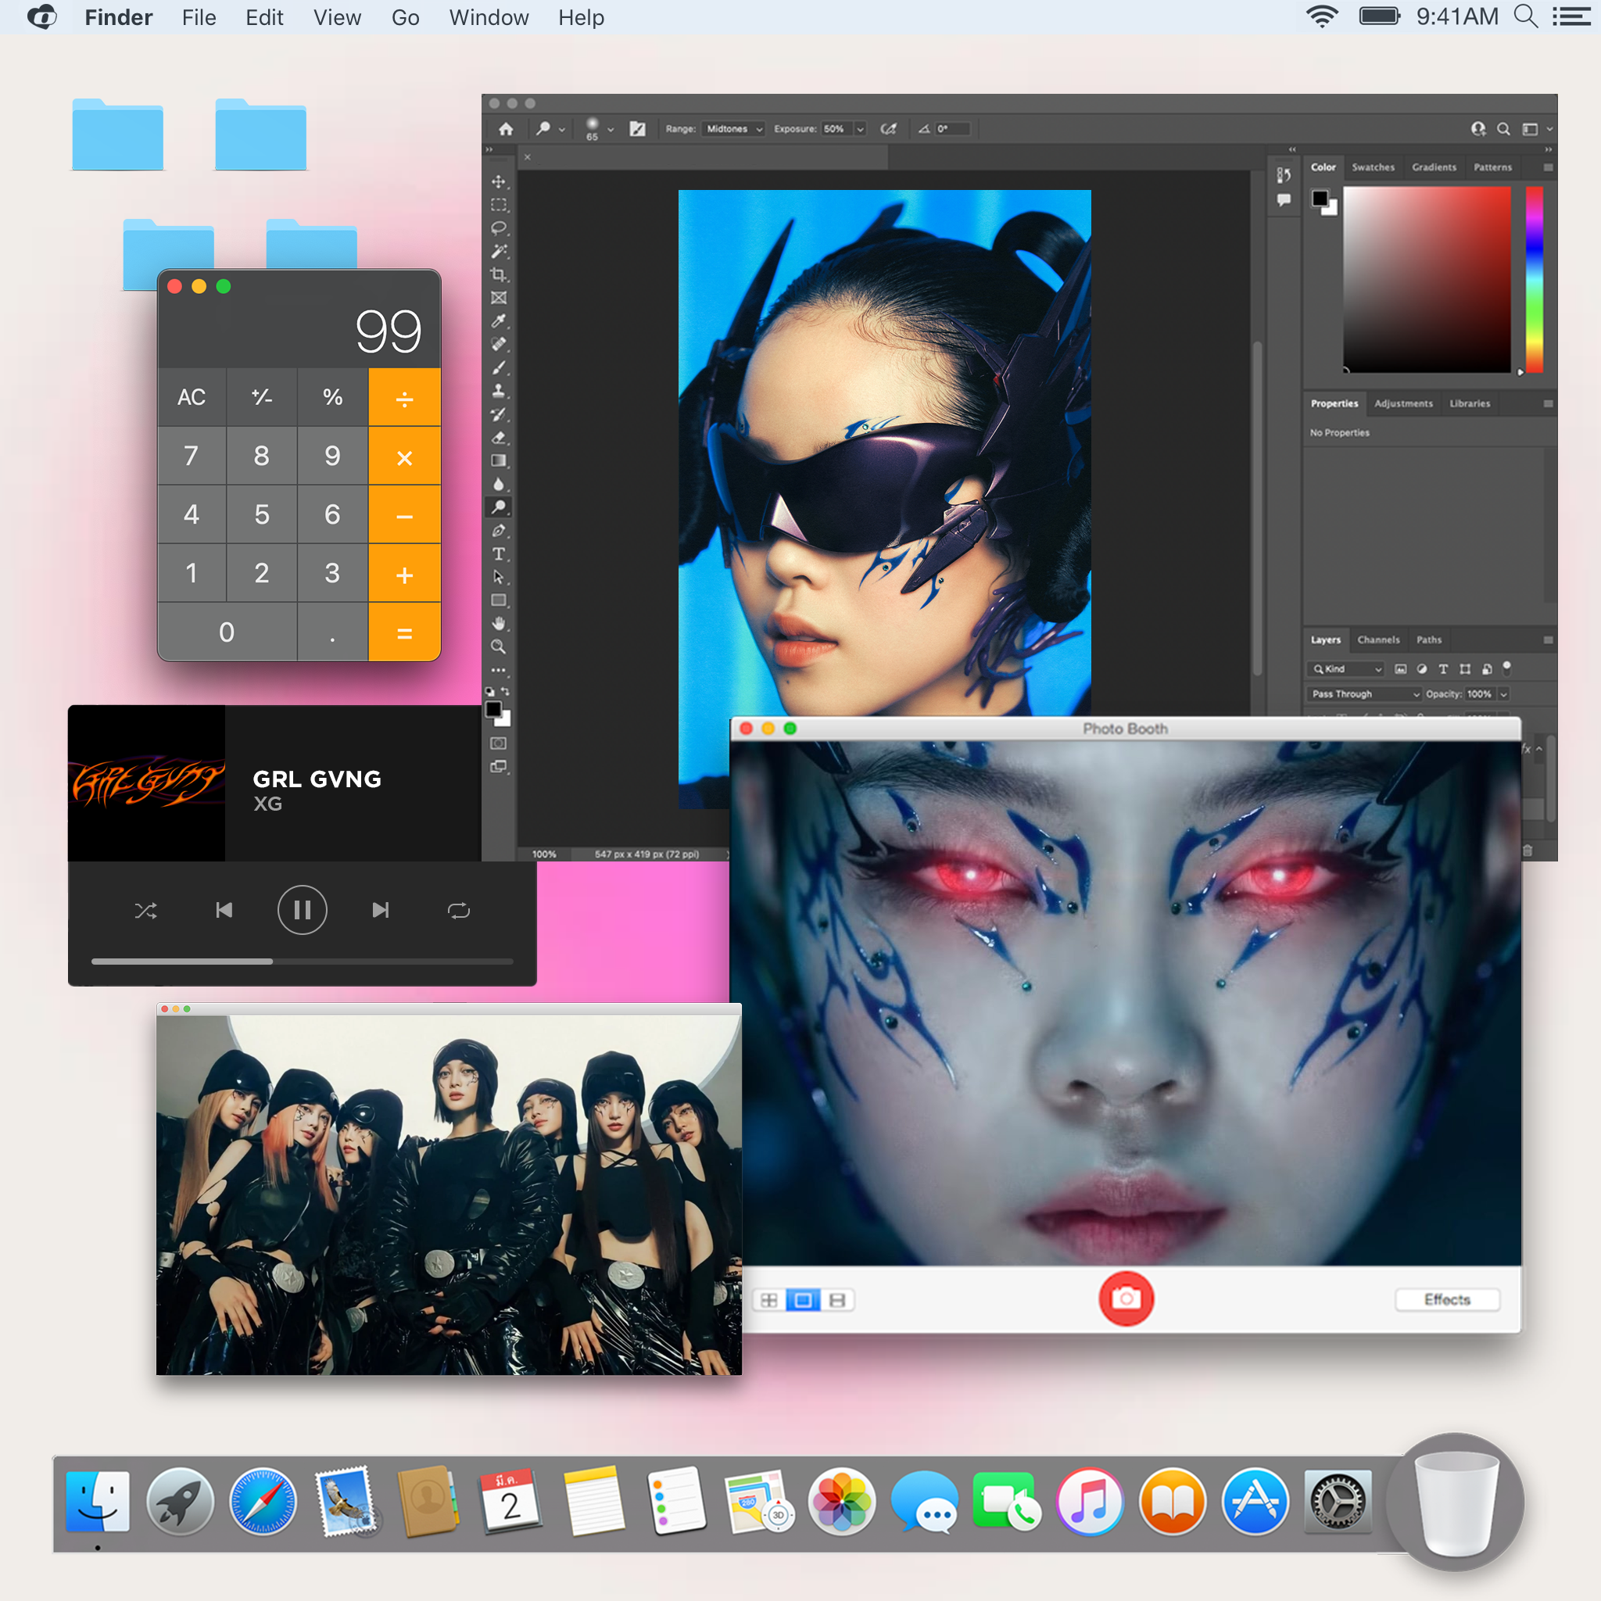Click Photo Booth red camera shutter

[1126, 1298]
